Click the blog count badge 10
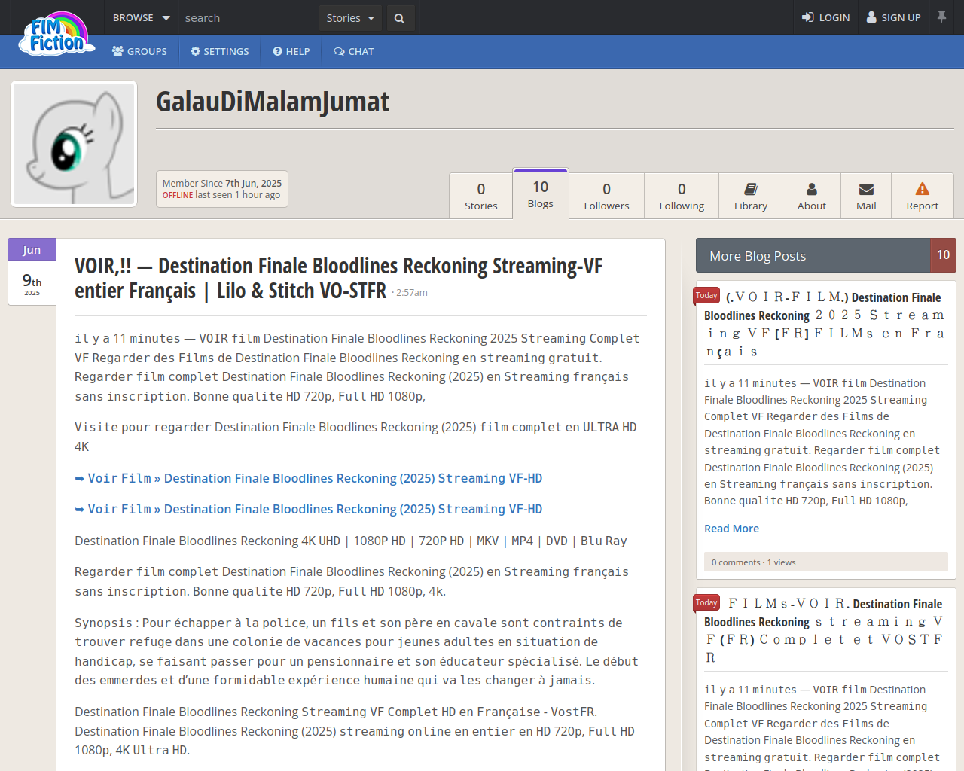The image size is (964, 771). (x=944, y=255)
